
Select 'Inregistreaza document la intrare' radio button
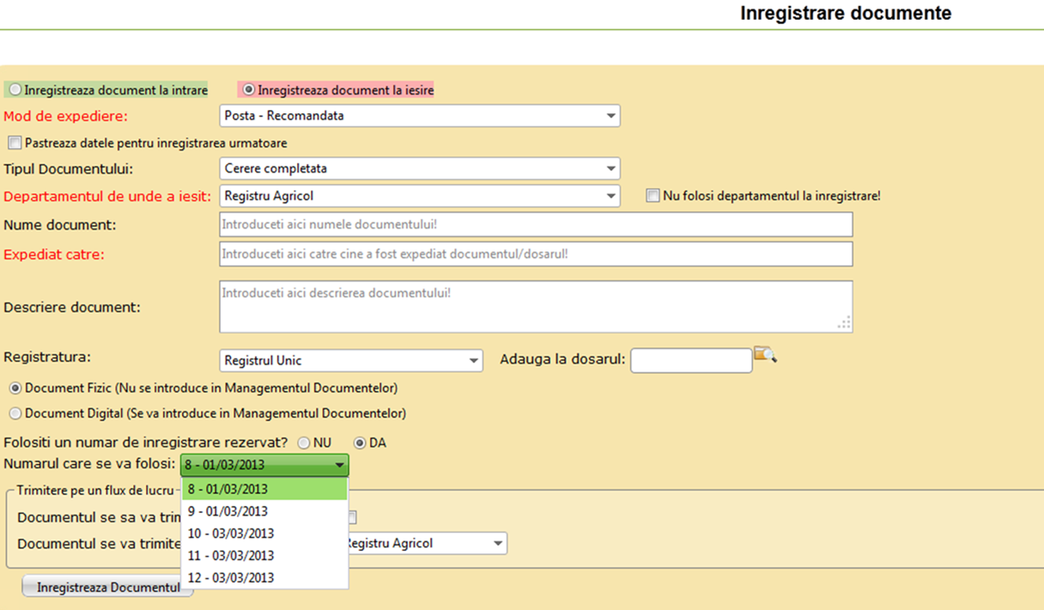[15, 90]
